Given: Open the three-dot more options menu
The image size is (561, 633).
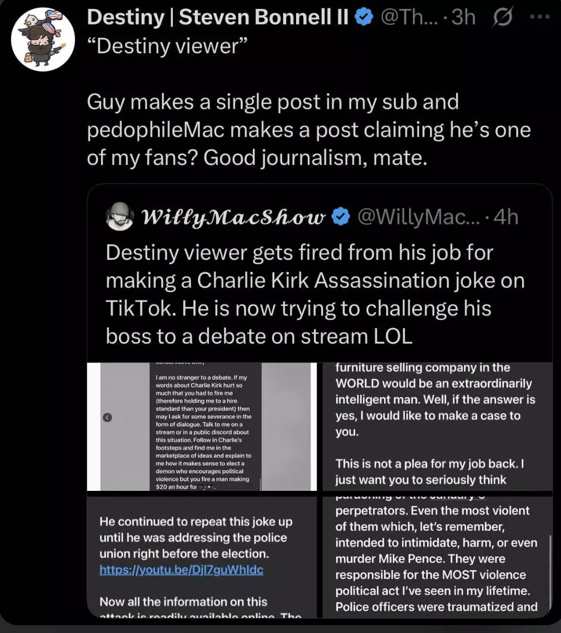Looking at the screenshot, I should pos(540,17).
